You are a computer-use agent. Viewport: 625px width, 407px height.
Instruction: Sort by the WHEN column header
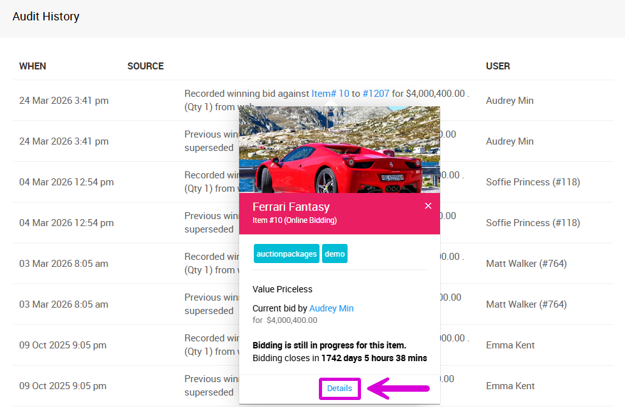pyautogui.click(x=33, y=66)
